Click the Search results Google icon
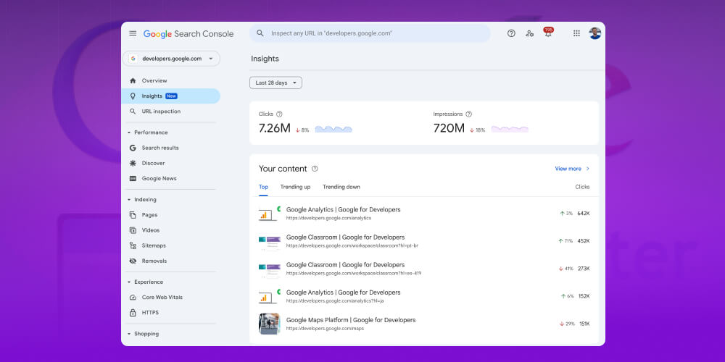Image resolution: width=725 pixels, height=362 pixels. [133, 148]
